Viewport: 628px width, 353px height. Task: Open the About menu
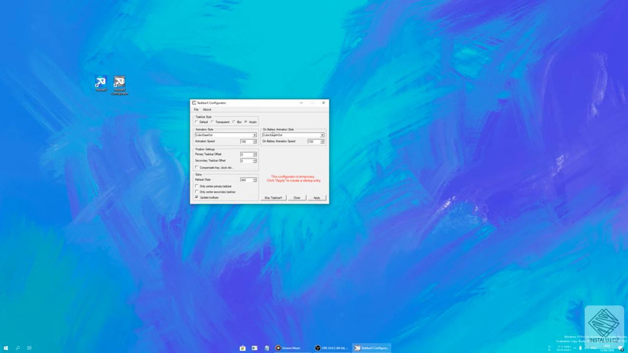[x=207, y=109]
